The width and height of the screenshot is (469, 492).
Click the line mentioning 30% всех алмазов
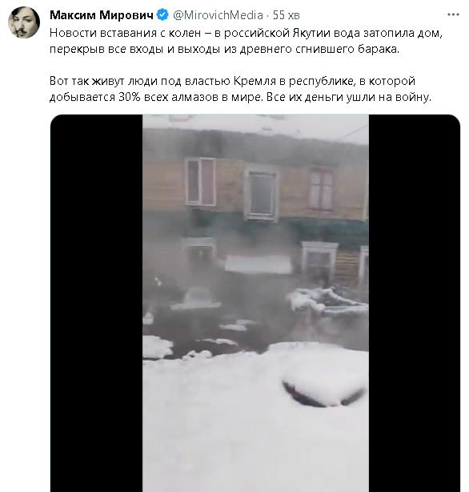(240, 97)
